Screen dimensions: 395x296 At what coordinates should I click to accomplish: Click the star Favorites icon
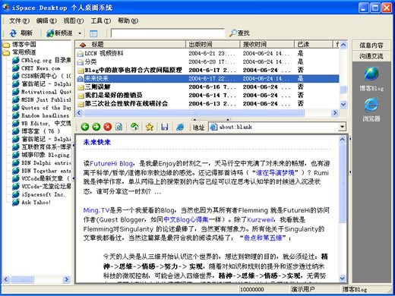(150, 127)
